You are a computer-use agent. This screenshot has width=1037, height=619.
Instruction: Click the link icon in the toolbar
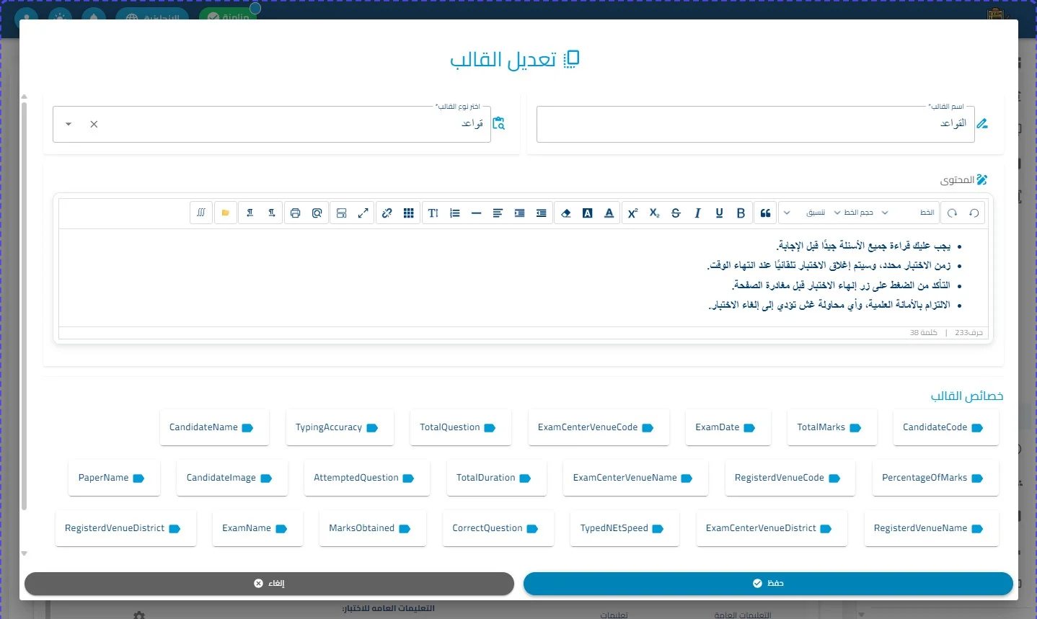387,213
